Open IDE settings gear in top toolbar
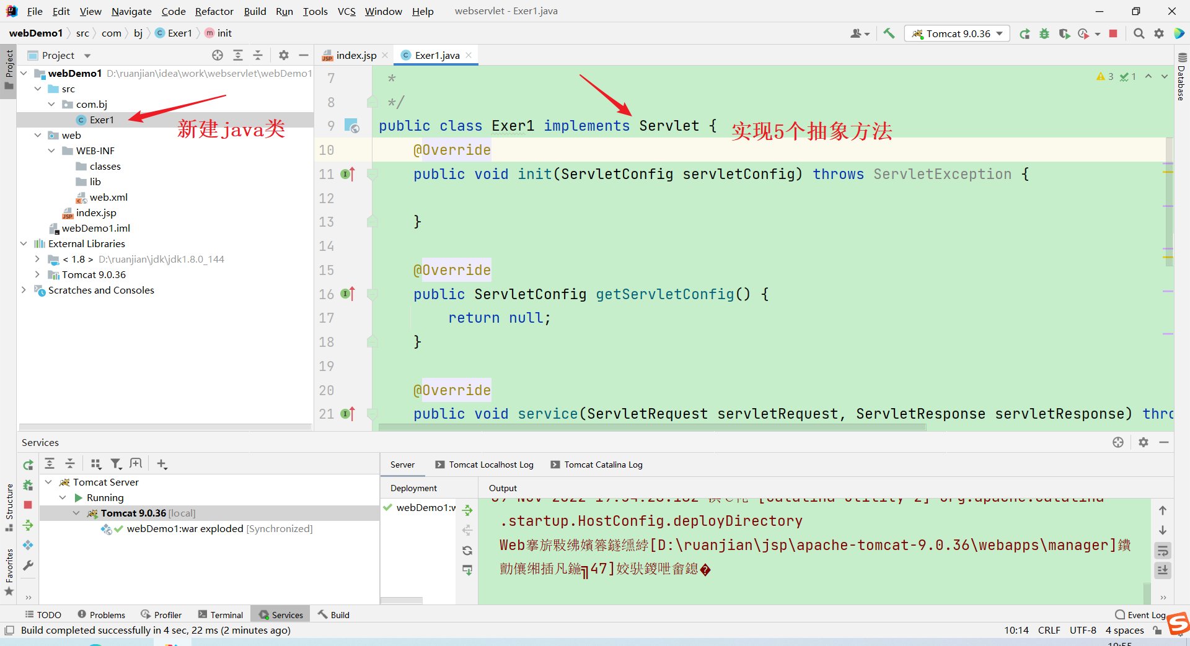1190x646 pixels. (1159, 33)
